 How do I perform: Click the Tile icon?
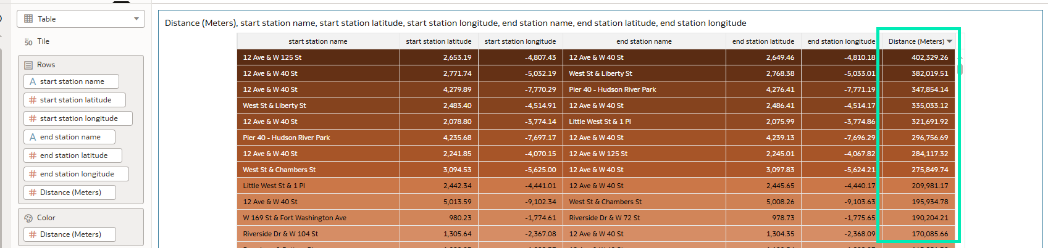click(28, 42)
